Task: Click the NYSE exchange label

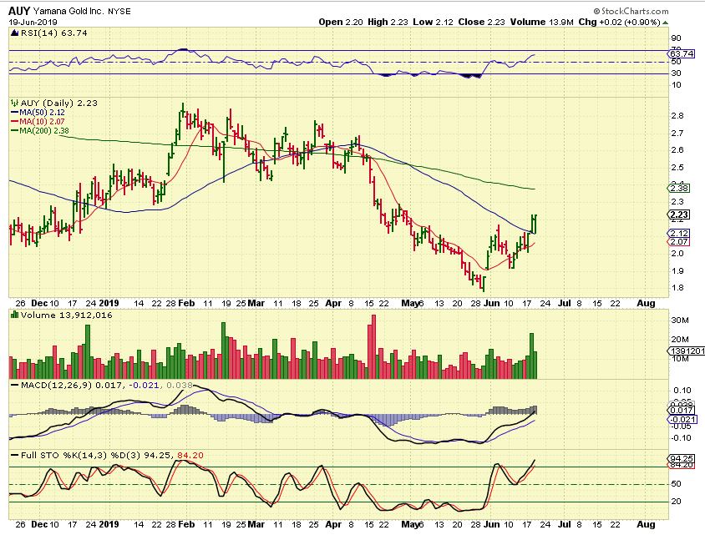Action: click(119, 12)
